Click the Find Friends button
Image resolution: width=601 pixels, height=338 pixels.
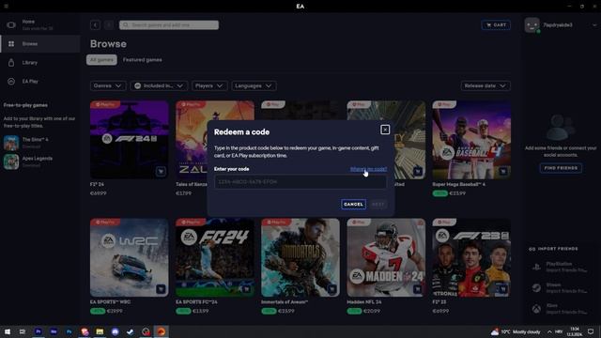[x=561, y=168]
